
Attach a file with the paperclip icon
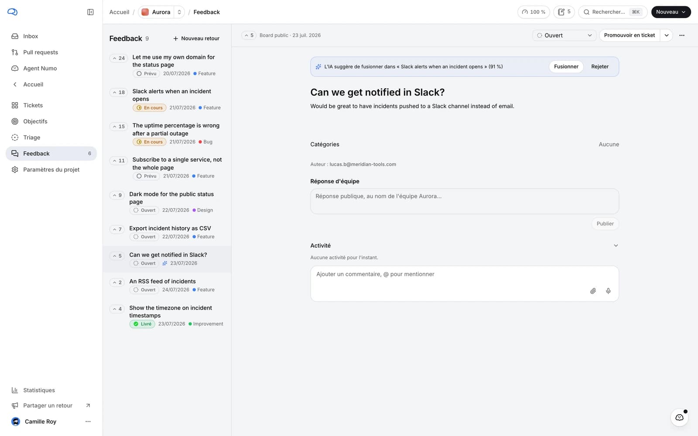point(593,291)
